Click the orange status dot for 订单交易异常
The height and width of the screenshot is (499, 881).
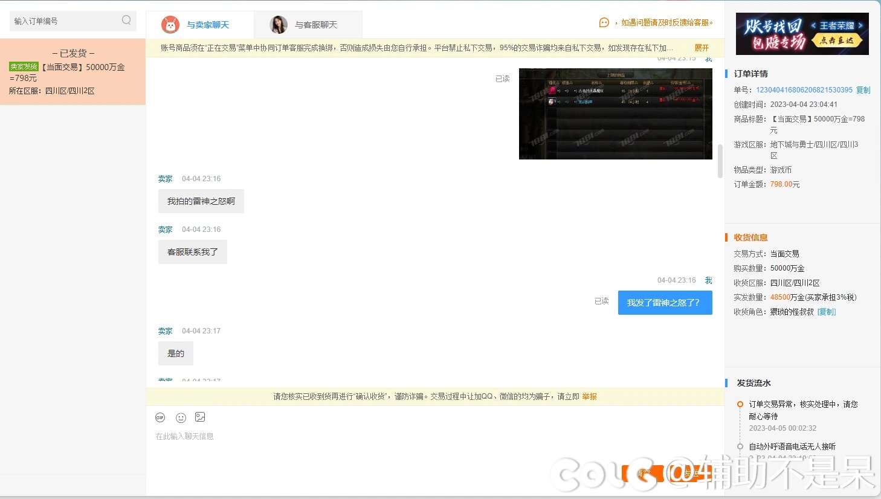click(x=740, y=404)
